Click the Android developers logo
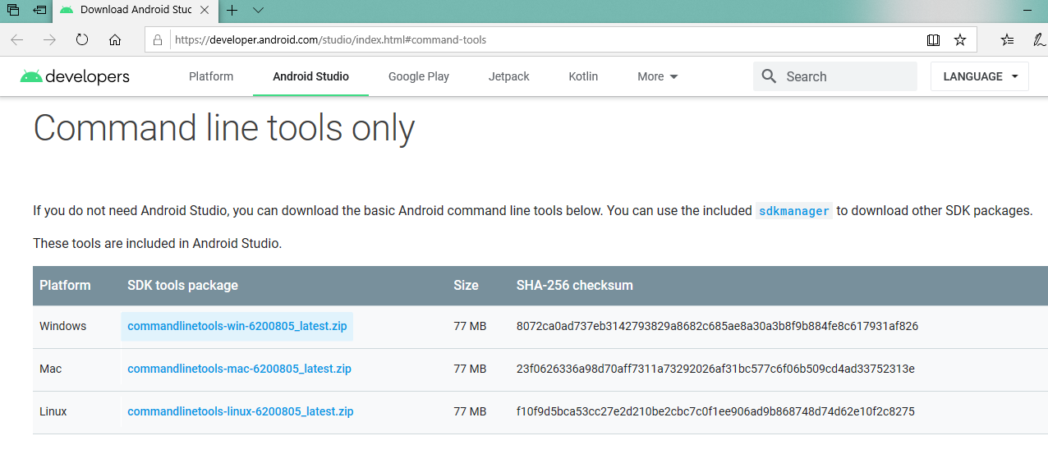1048x468 pixels. (75, 76)
